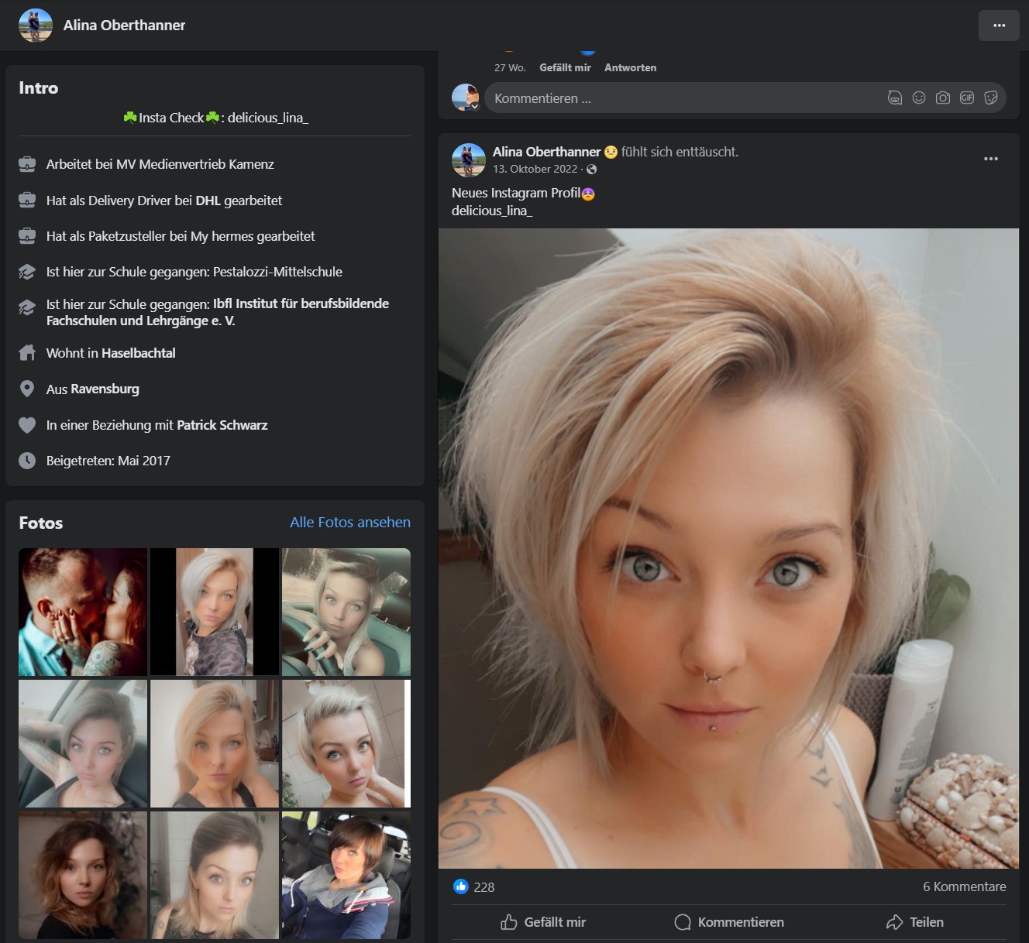Attach a photo using the camera icon
This screenshot has width=1029, height=943.
coord(943,98)
